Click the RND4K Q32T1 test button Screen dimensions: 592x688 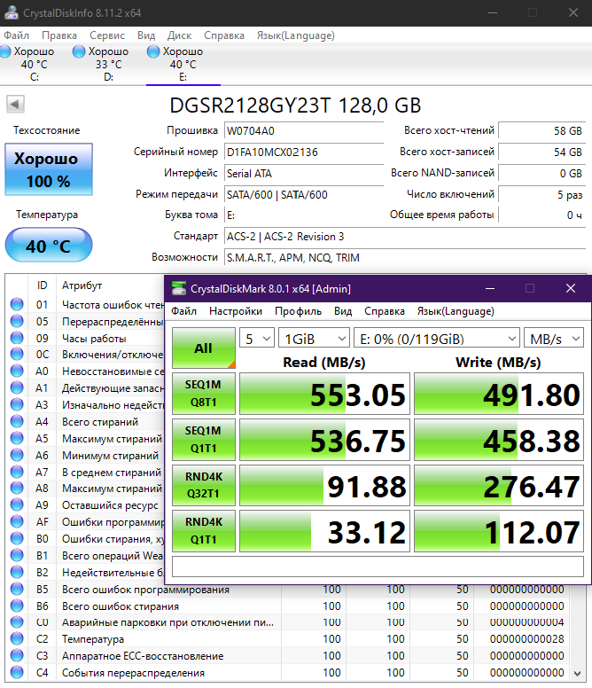pos(203,485)
